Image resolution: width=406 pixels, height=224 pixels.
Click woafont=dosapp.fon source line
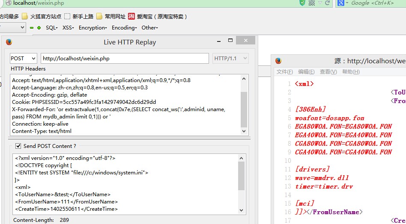(330, 118)
